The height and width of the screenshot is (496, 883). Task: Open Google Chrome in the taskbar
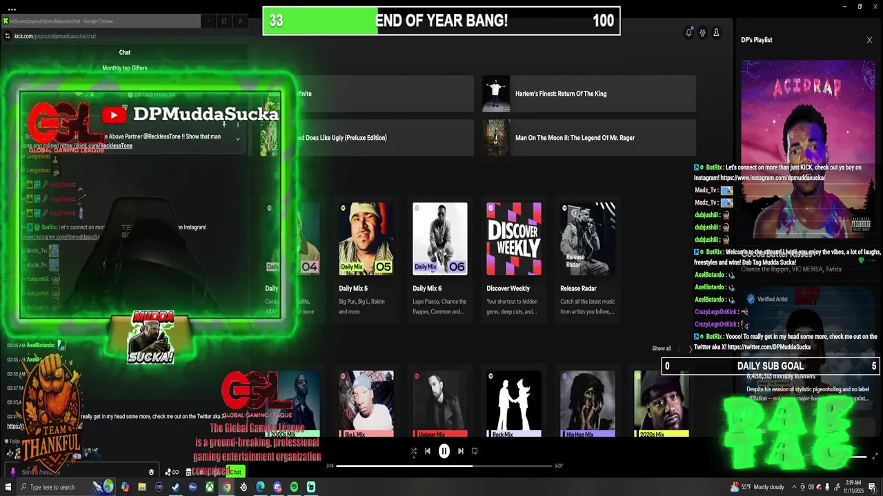click(x=226, y=487)
